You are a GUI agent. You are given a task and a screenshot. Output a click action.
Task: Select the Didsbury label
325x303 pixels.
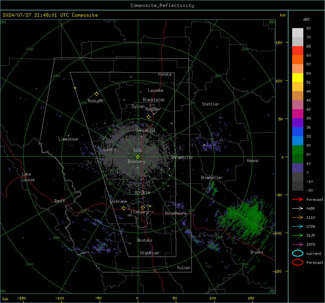tap(136, 161)
